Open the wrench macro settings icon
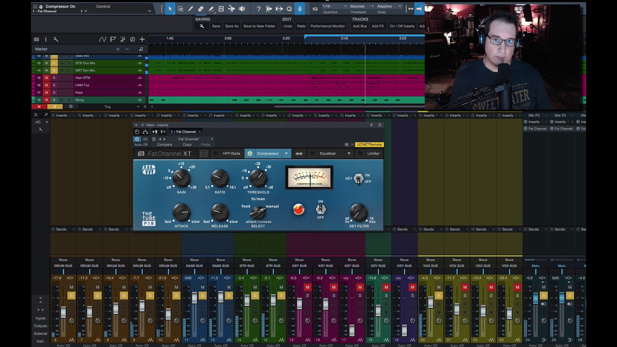The width and height of the screenshot is (617, 347). (201, 26)
